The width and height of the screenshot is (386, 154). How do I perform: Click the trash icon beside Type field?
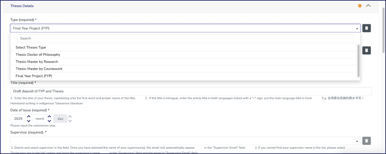(x=367, y=28)
